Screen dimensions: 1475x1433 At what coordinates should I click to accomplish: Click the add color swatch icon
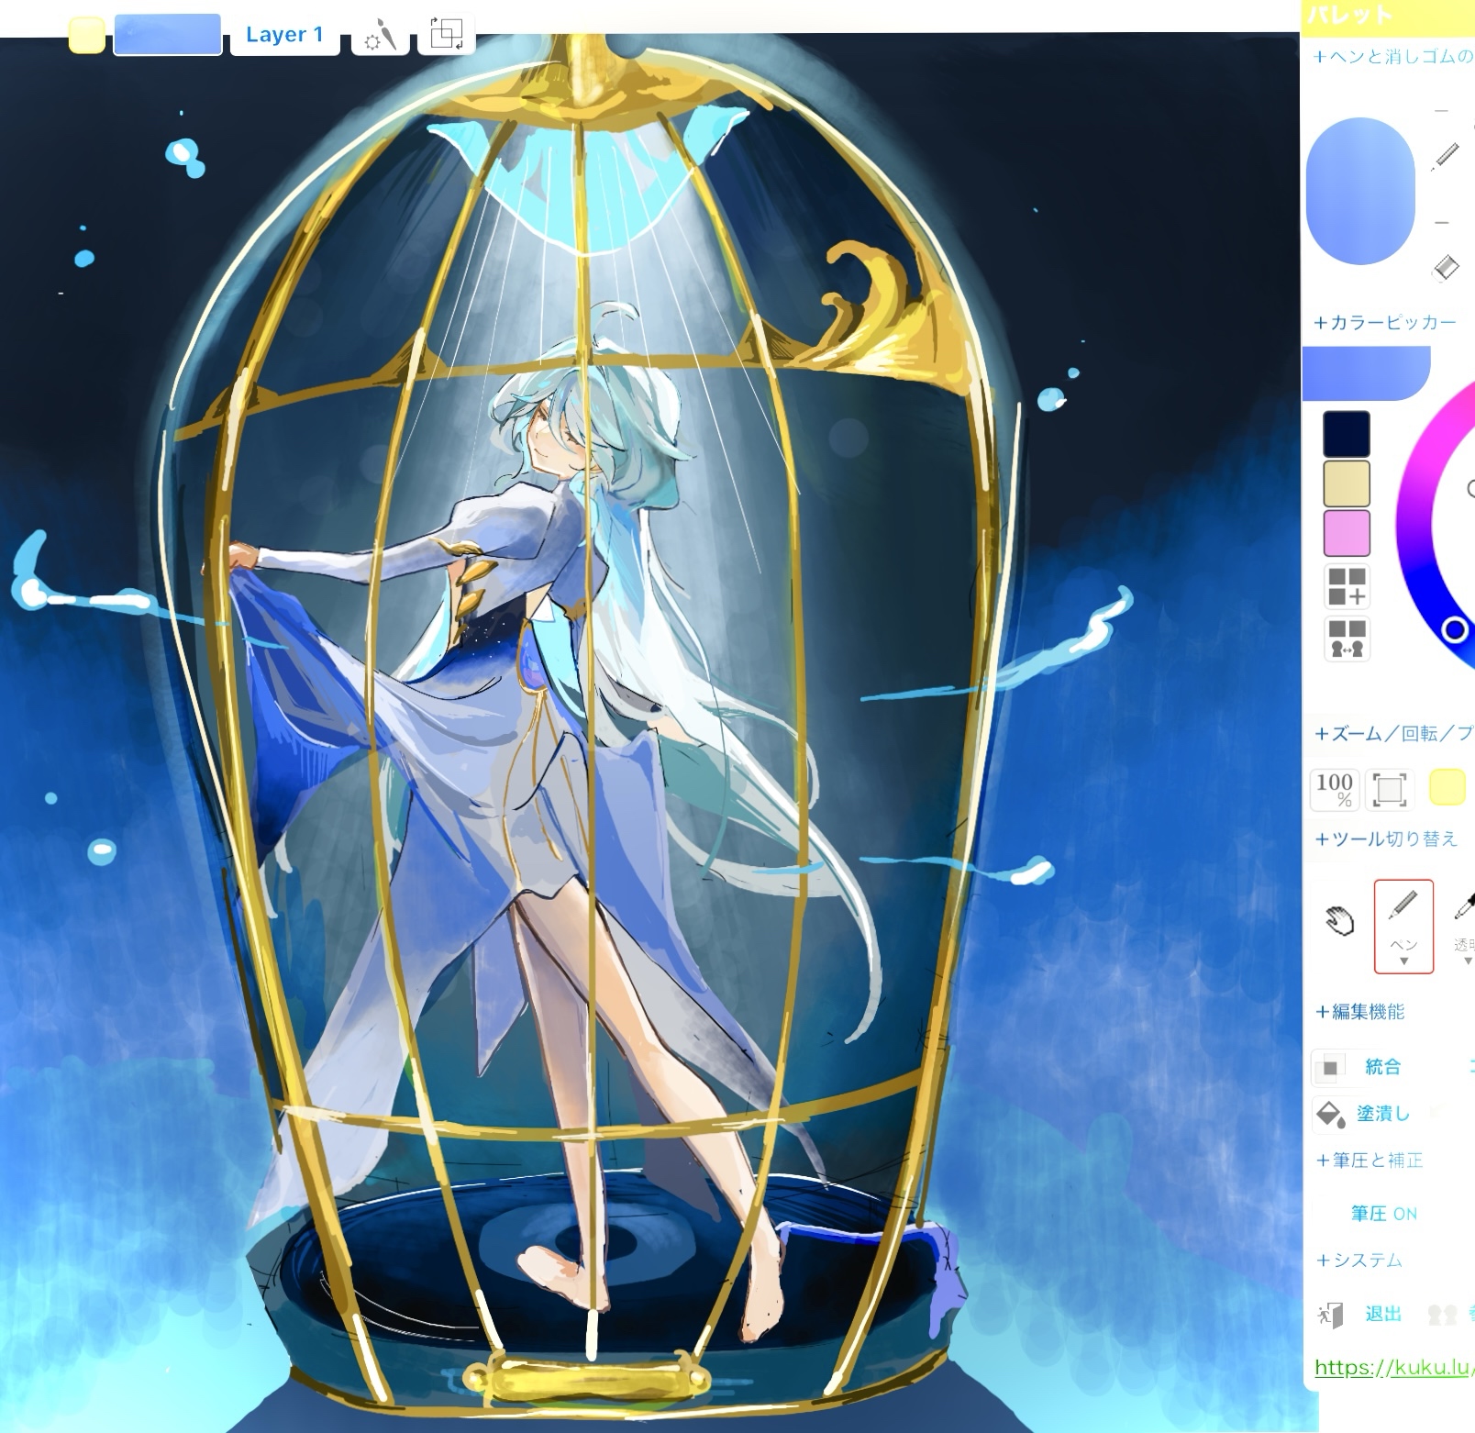[x=1346, y=586]
